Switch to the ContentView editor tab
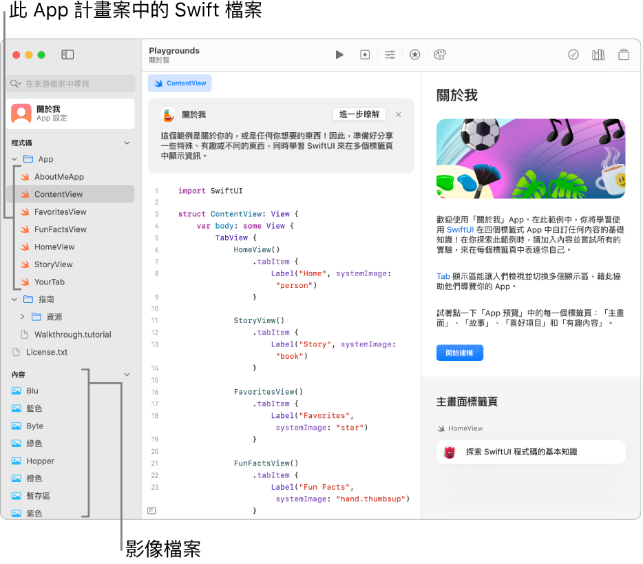 (180, 83)
